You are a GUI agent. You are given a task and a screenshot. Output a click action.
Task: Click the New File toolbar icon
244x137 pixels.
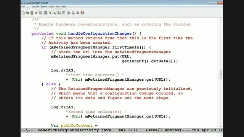(x=23, y=13)
